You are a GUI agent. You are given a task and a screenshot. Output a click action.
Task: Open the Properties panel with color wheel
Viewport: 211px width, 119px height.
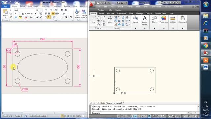pyautogui.click(x=164, y=20)
